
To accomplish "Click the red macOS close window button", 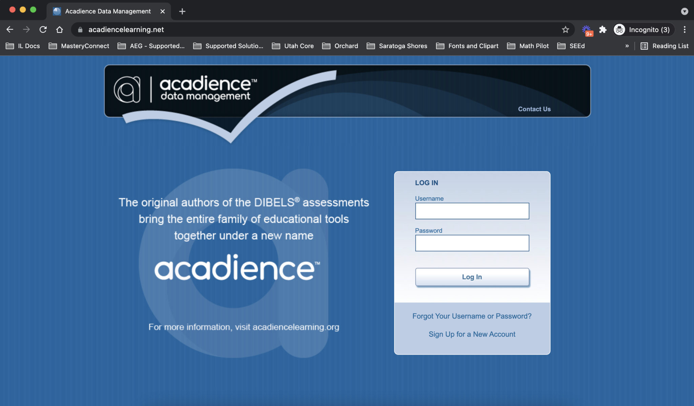I will pos(12,9).
